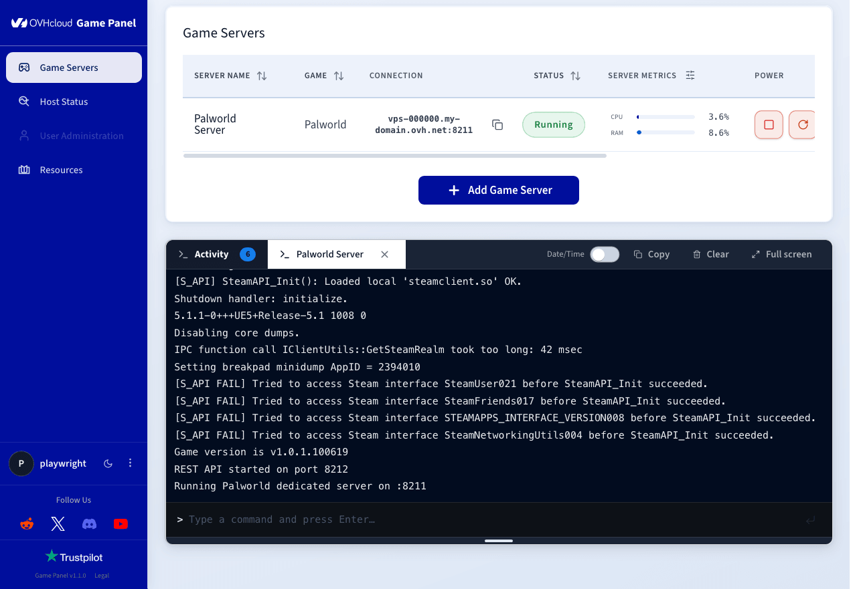The image size is (857, 589).
Task: Open console in Full screen
Action: (781, 254)
